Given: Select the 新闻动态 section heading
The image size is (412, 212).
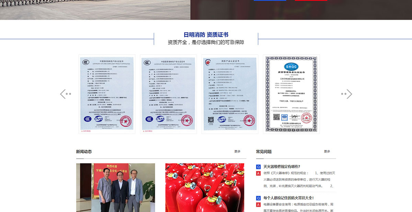Looking at the screenshot, I should tap(84, 151).
